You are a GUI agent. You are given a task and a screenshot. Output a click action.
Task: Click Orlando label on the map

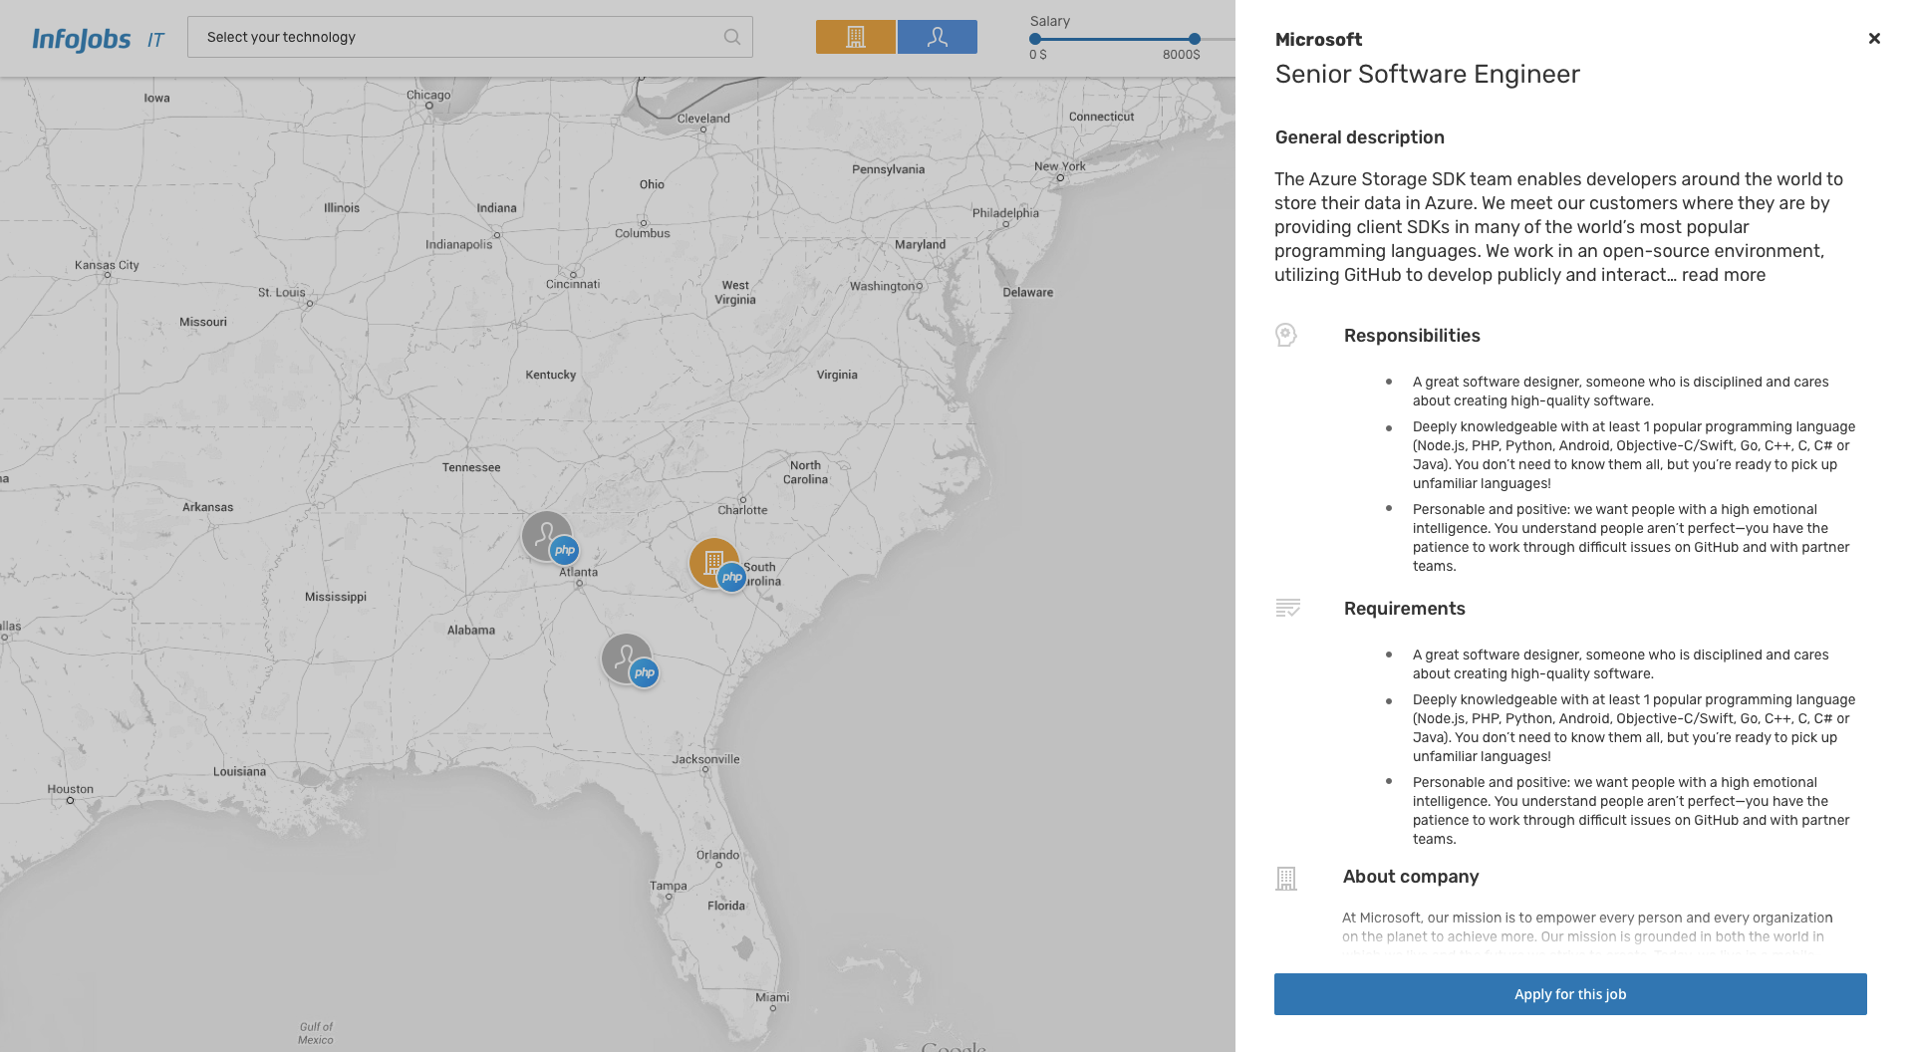point(718,855)
